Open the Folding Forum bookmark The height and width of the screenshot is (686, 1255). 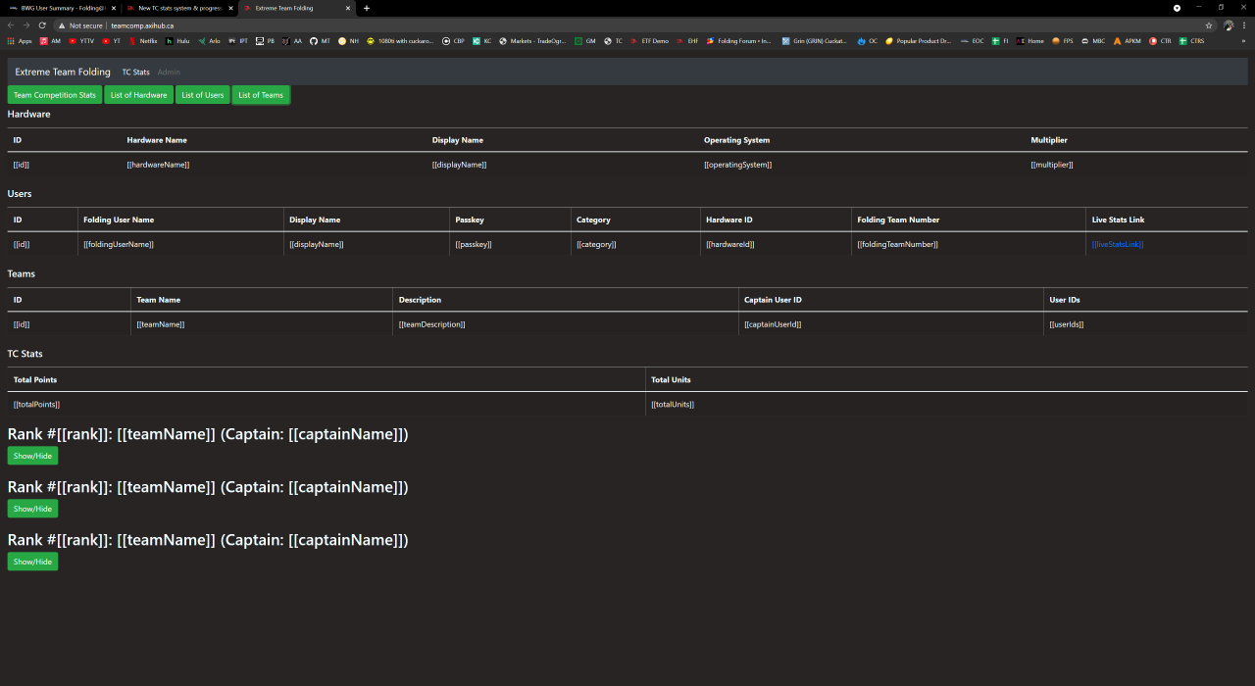[738, 41]
